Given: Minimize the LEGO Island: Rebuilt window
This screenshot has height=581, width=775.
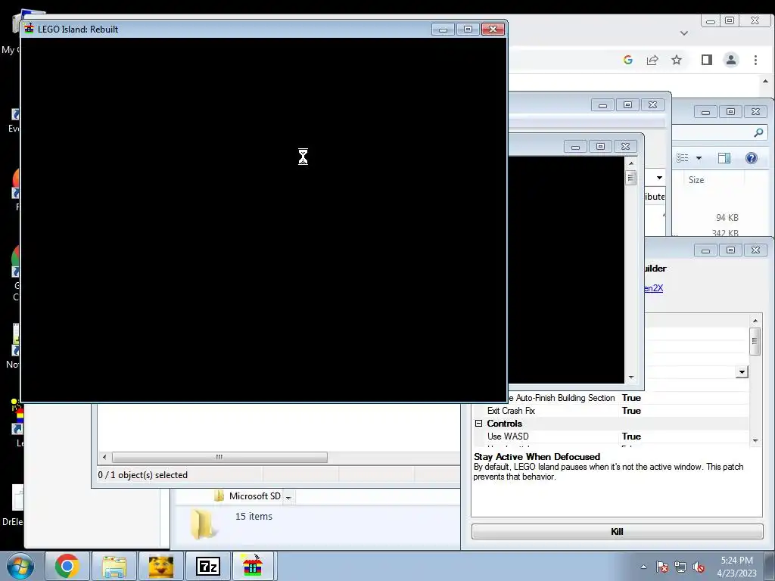Looking at the screenshot, I should pos(443,30).
